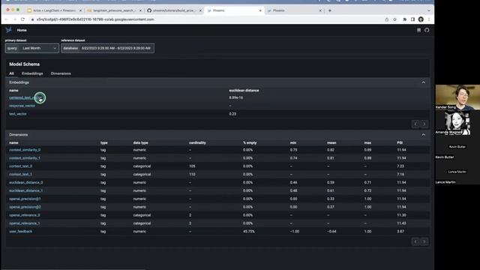Open the Chrome three-dot menu
This screenshot has height=270, width=480.
coord(429,19)
